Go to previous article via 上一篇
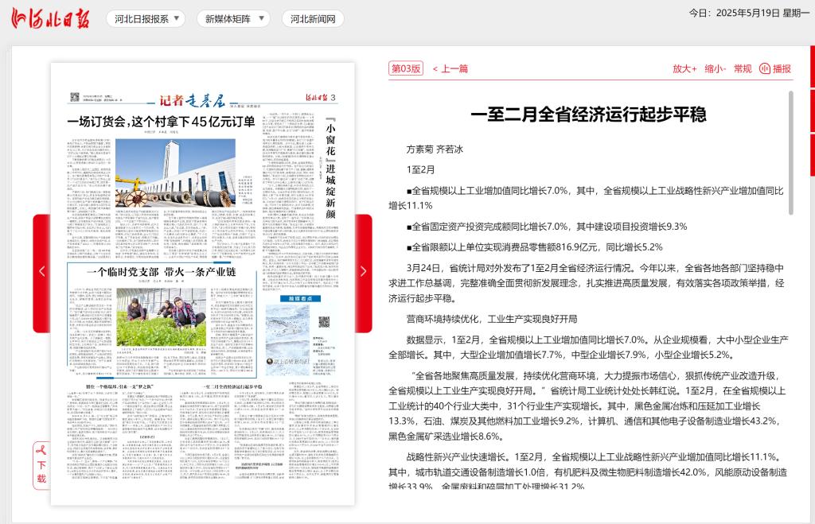Viewport: 815px width, 524px height. tap(450, 69)
